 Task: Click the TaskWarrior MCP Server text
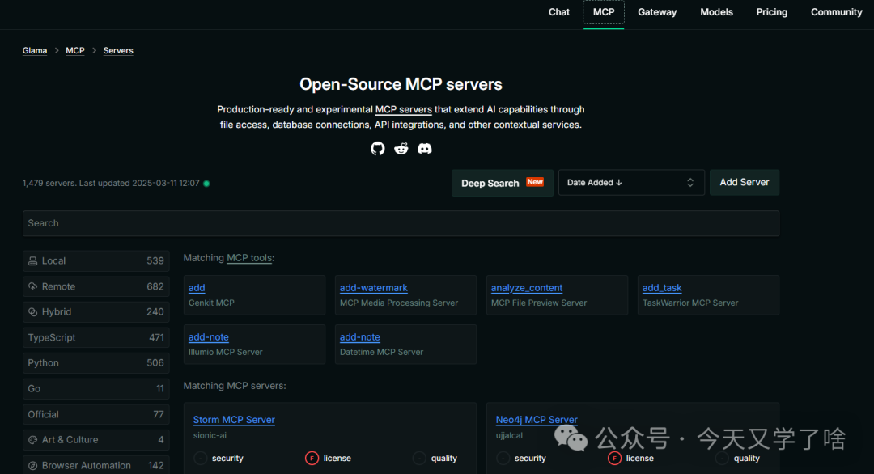pyautogui.click(x=690, y=303)
